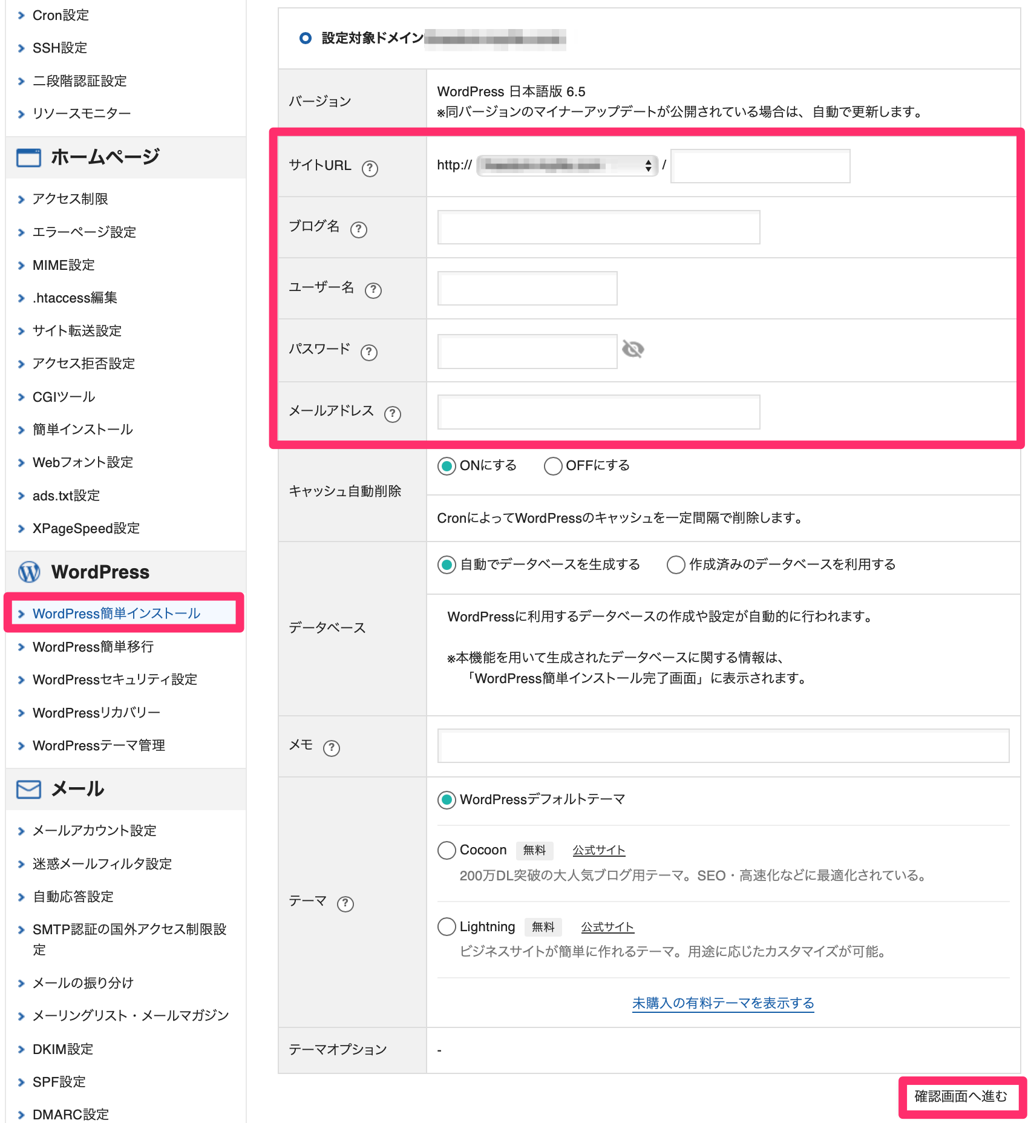Open 二段階認証設定 in sidebar
1031x1123 pixels.
80,81
